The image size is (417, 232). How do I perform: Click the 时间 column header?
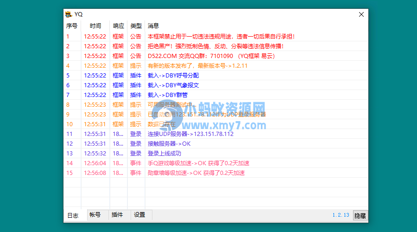pos(95,26)
